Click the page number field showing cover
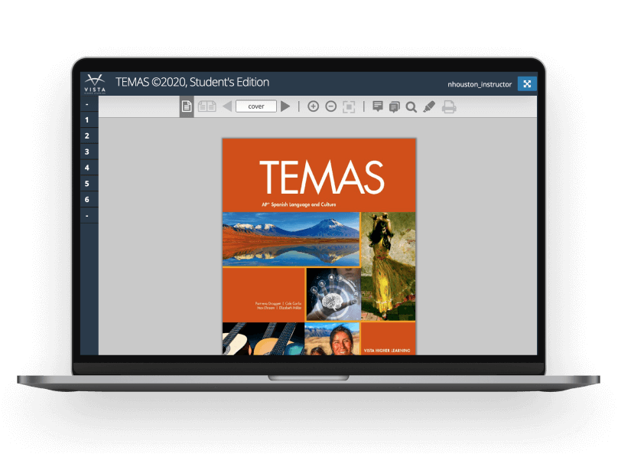The image size is (618, 454). click(256, 106)
